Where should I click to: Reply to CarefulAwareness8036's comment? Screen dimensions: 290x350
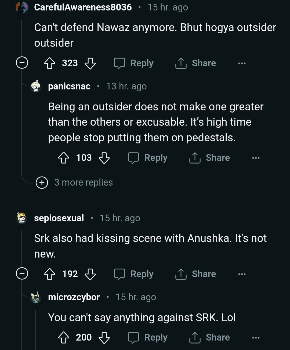[x=134, y=63]
